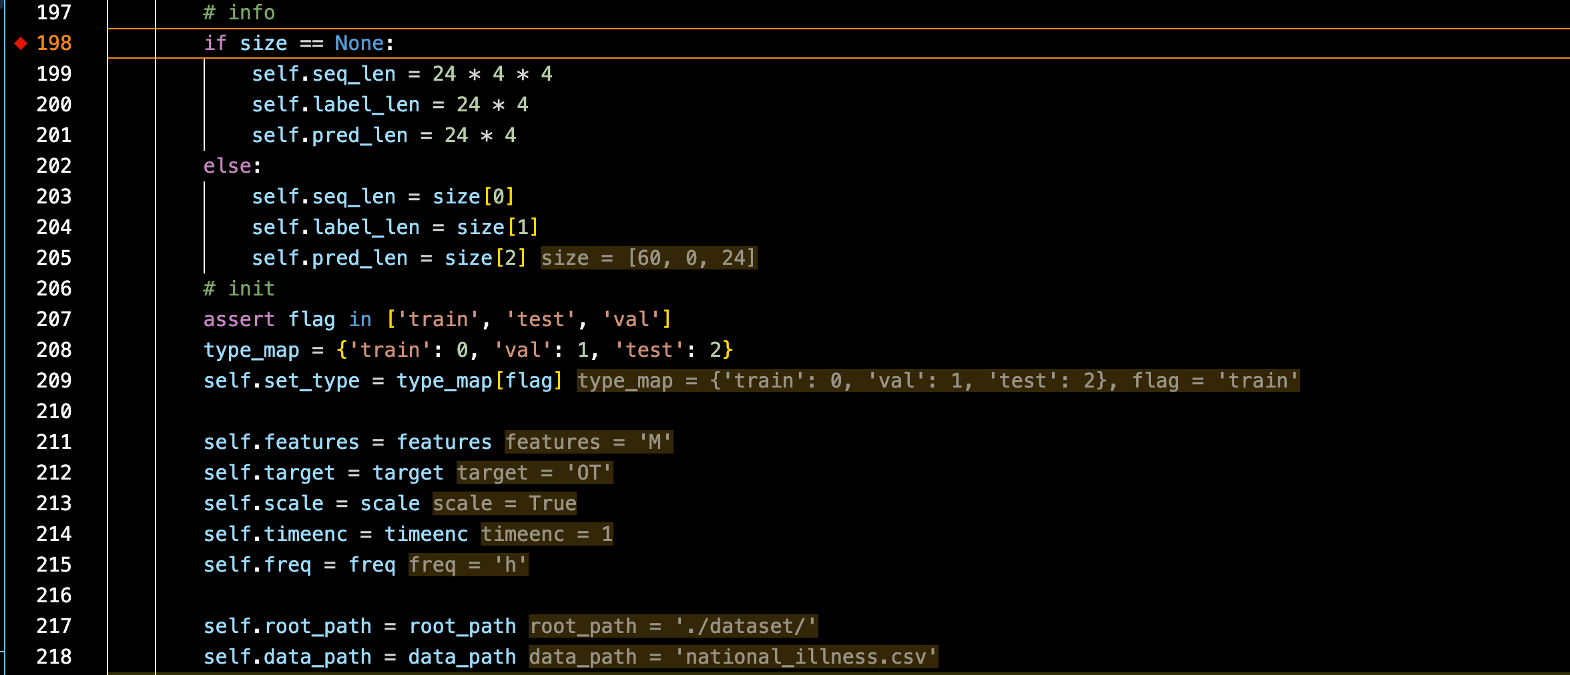Click the 'type_map' dictionary definition on line 208
The height and width of the screenshot is (675, 1570).
(468, 350)
